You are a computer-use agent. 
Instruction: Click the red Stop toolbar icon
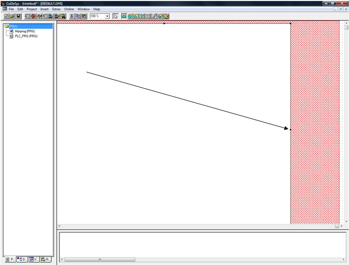click(x=33, y=16)
